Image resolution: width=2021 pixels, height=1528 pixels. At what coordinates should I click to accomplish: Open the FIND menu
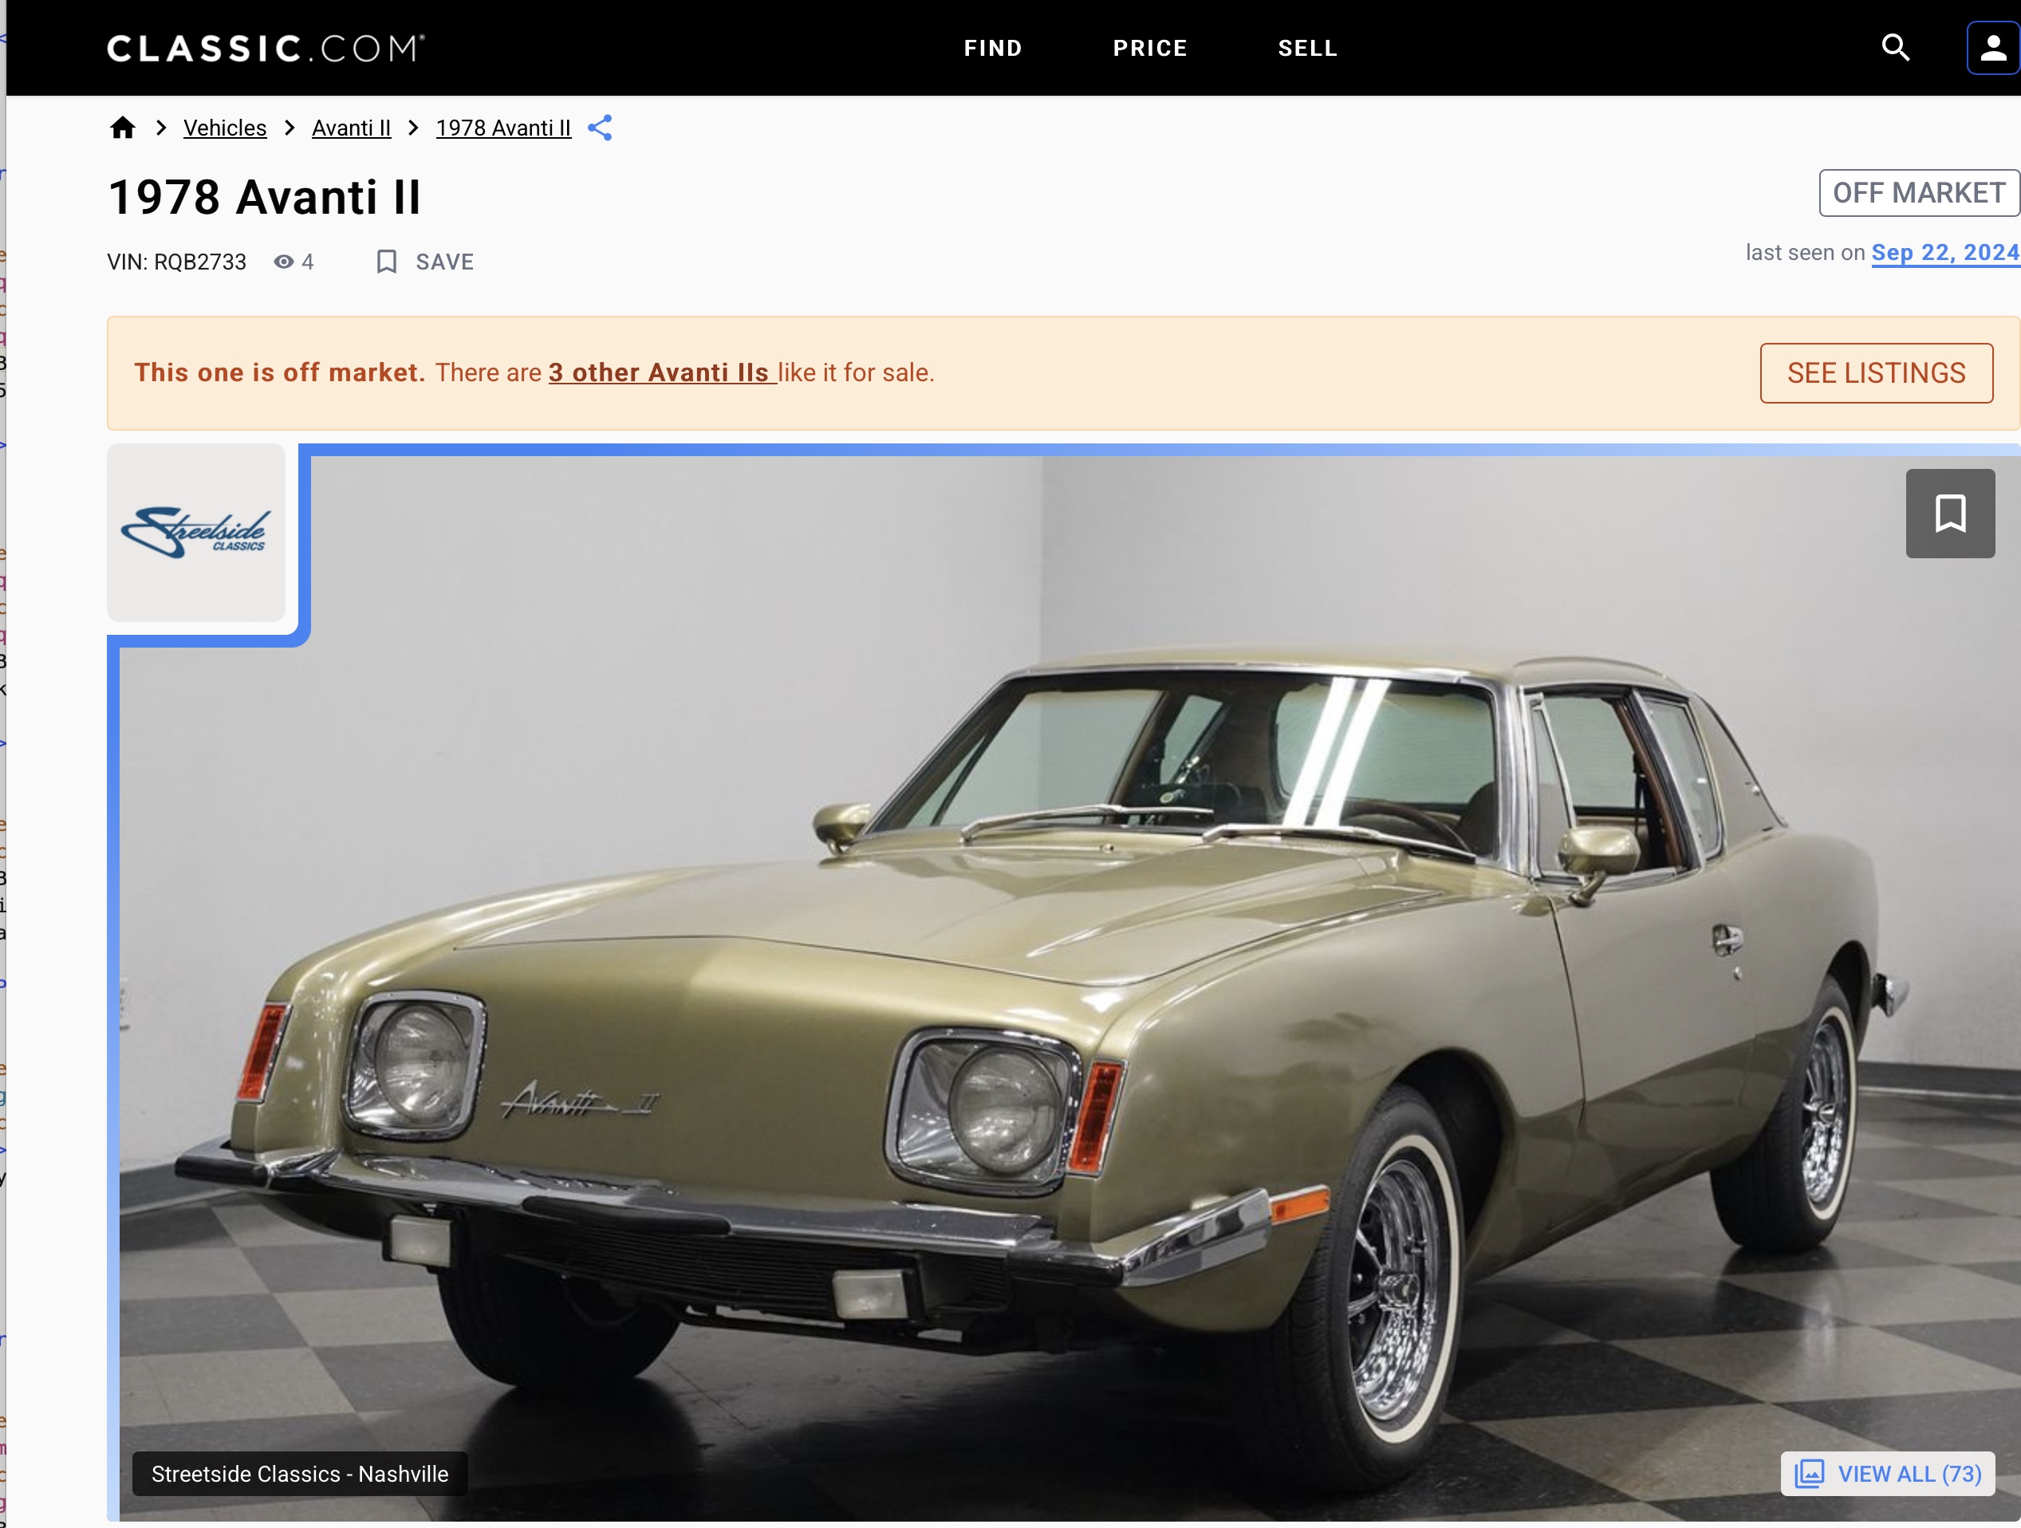click(992, 48)
